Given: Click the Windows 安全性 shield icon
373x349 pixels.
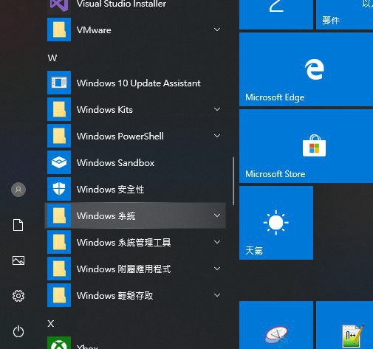Looking at the screenshot, I should (x=59, y=189).
